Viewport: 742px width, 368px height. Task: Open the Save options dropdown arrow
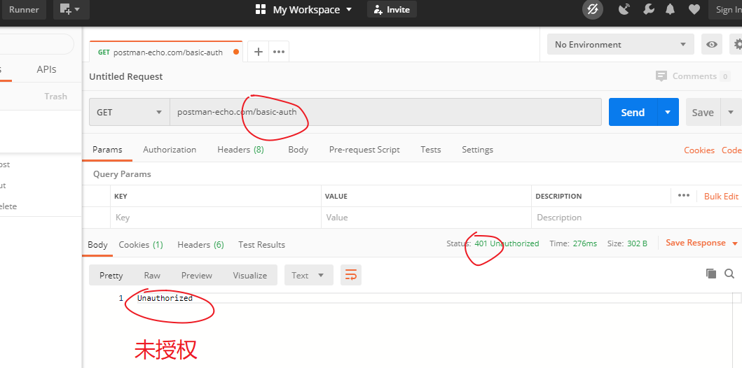[x=731, y=113]
